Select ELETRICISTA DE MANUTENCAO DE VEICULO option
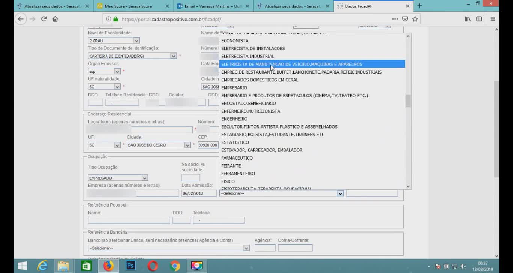The height and width of the screenshot is (273, 513). 312,64
